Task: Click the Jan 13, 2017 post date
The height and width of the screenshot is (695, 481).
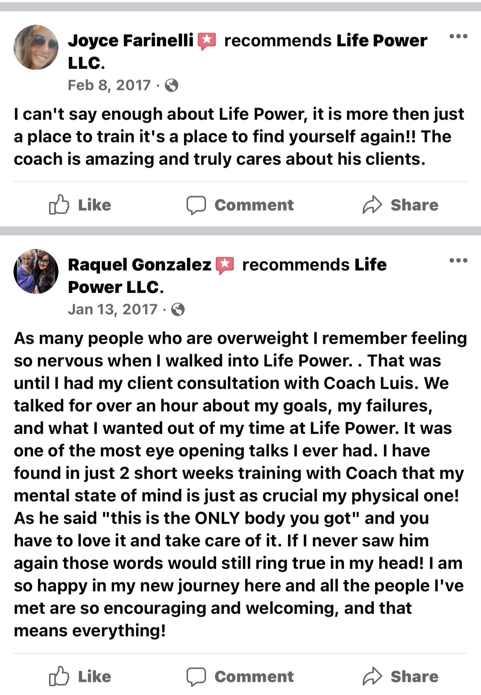Action: click(112, 310)
